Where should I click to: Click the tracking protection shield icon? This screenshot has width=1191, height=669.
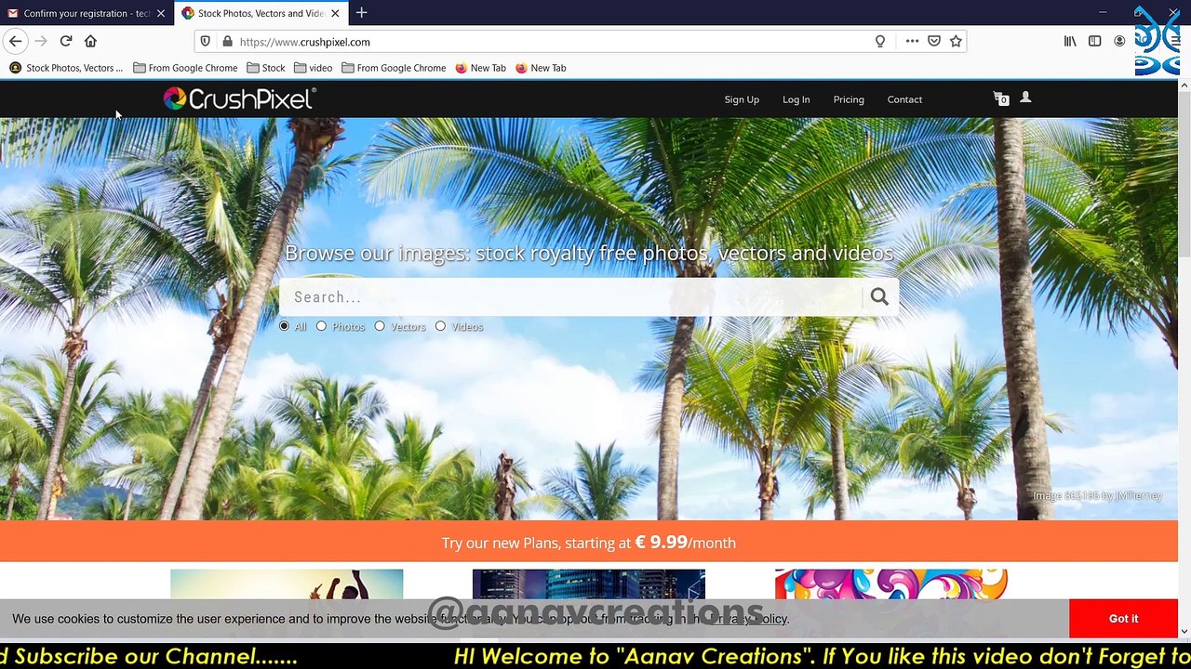coord(206,42)
